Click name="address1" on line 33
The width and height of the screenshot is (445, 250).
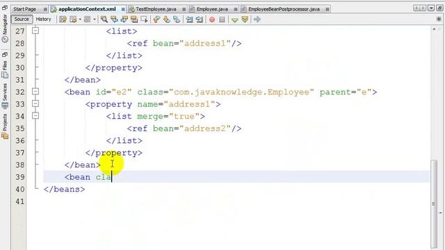pyautogui.click(x=176, y=104)
